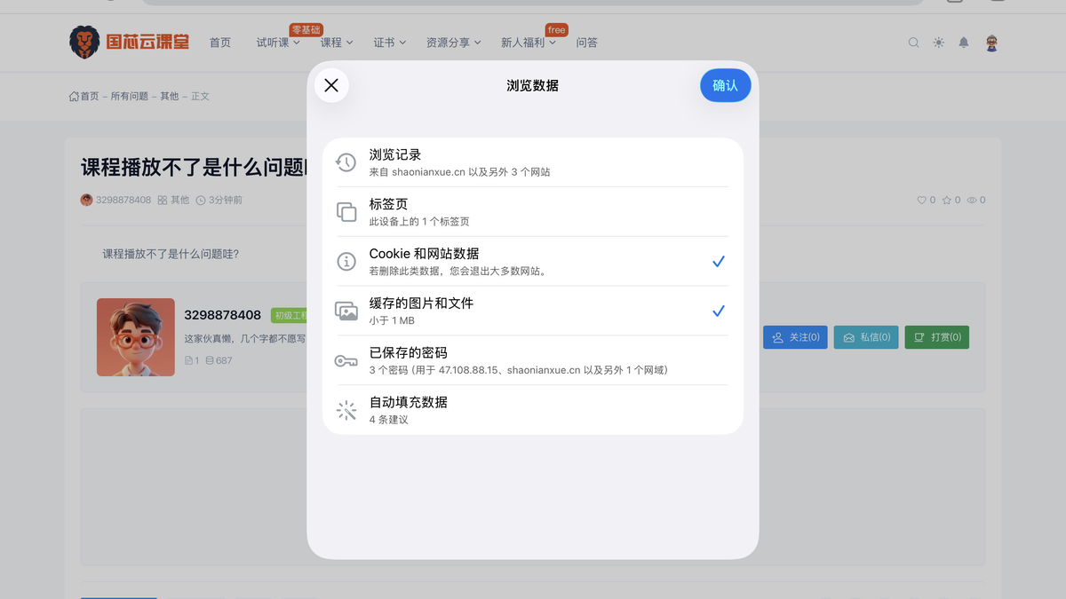The height and width of the screenshot is (599, 1066).
Task: Click the 关注(0) follow button
Action: [x=795, y=337]
